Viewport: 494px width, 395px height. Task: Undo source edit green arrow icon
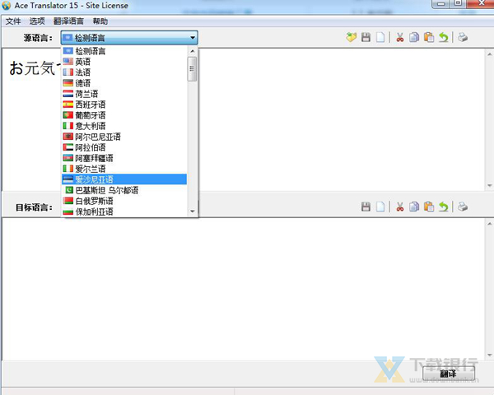click(444, 38)
